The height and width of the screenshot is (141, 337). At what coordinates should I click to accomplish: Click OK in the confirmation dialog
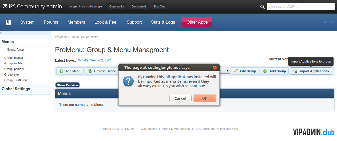coord(205,98)
